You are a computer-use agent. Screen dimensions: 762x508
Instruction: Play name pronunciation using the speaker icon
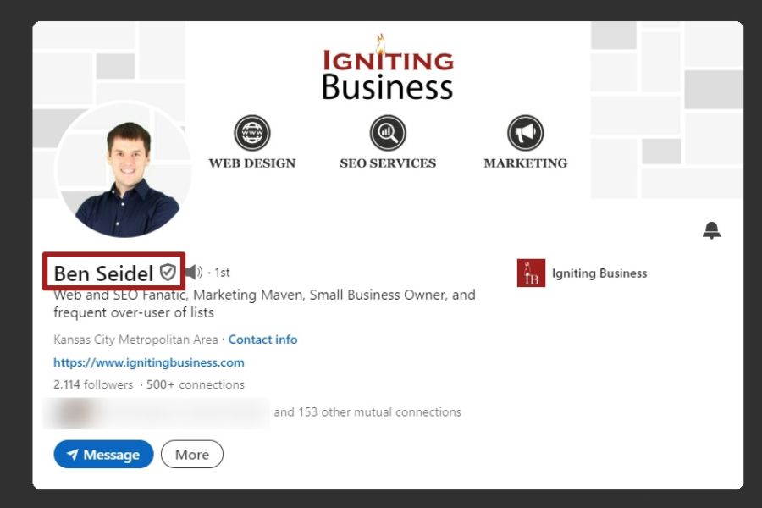click(194, 272)
